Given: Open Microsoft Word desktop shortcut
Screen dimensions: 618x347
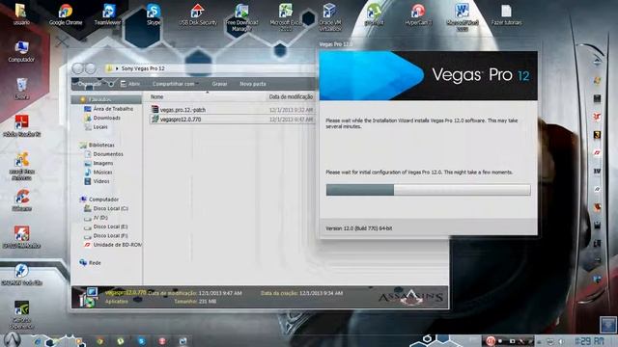Looking at the screenshot, I should coord(463,17).
